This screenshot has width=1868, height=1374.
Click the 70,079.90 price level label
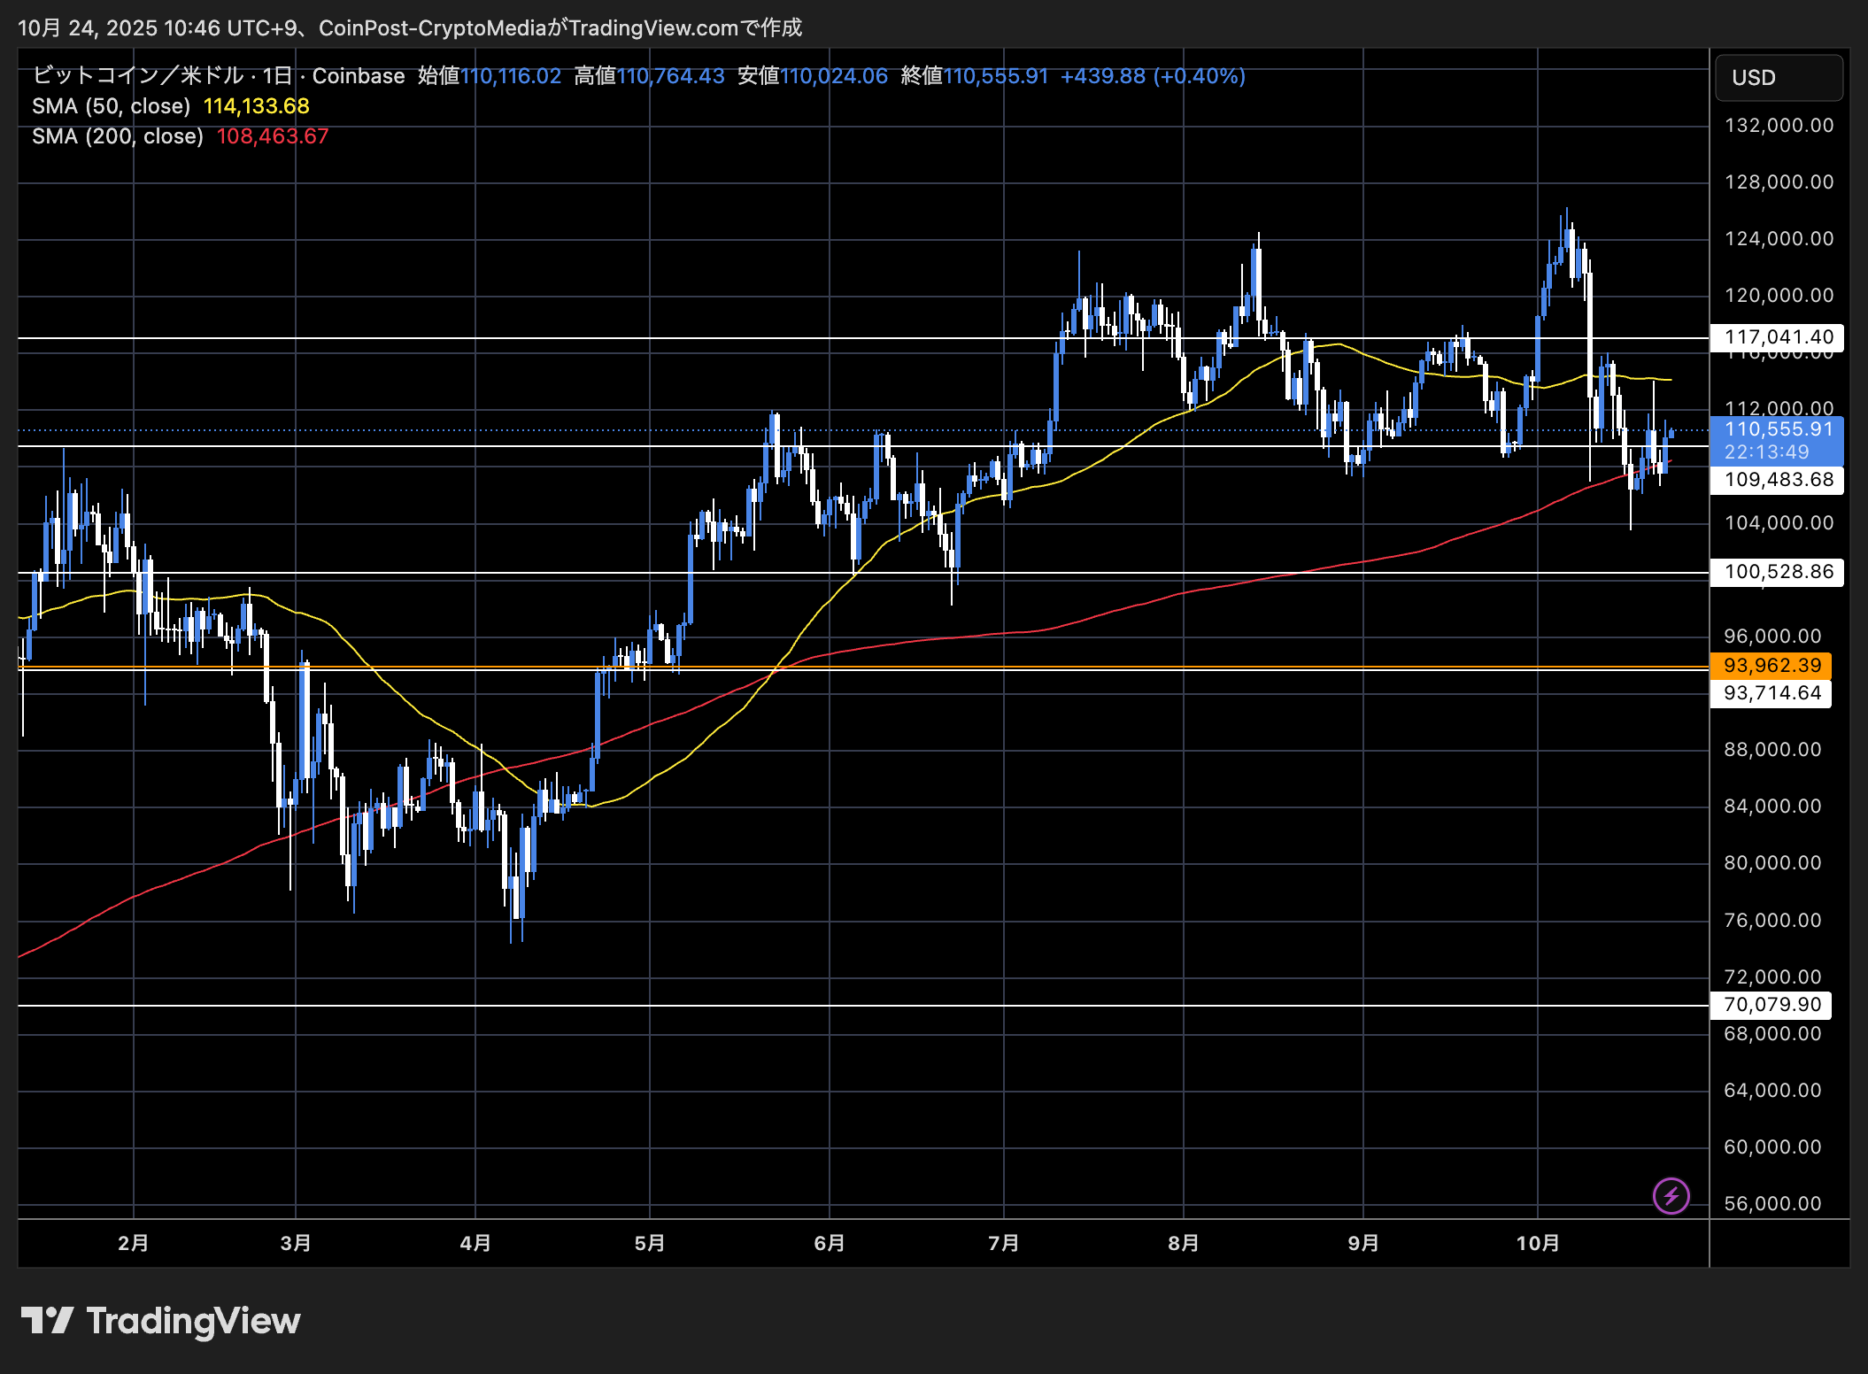pos(1772,1005)
